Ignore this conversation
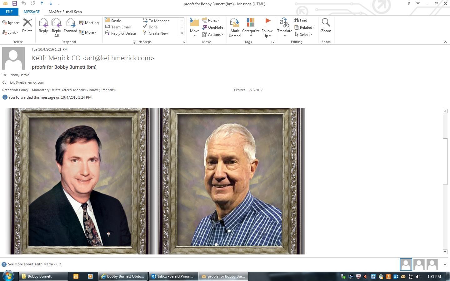450x281 pixels. pos(11,23)
